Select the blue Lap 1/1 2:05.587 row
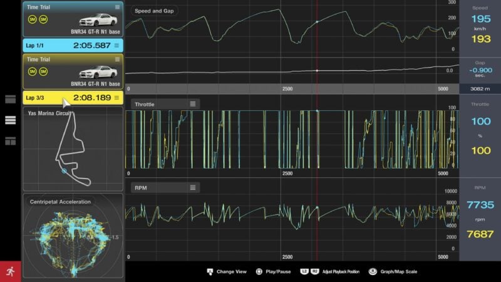This screenshot has height=282, width=501. 73,45
